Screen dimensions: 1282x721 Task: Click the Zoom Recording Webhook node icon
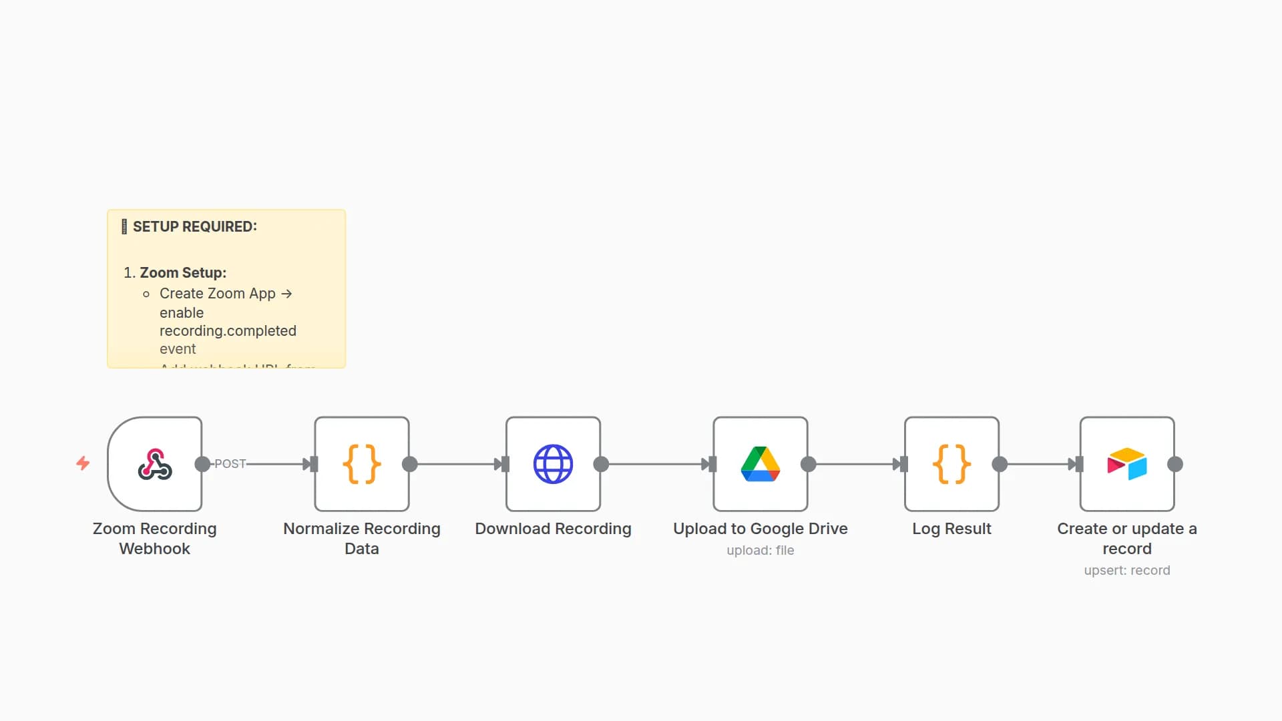pyautogui.click(x=155, y=464)
